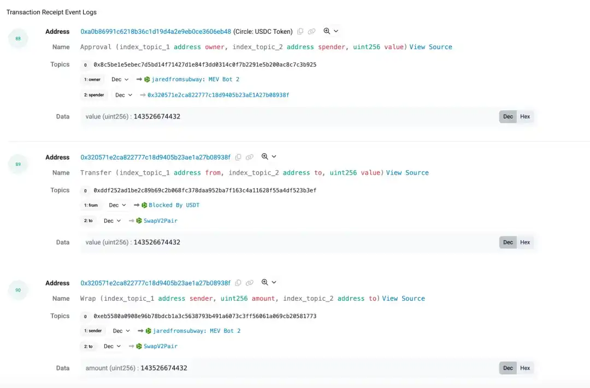Switch log 90 data to Hex

pyautogui.click(x=525, y=368)
